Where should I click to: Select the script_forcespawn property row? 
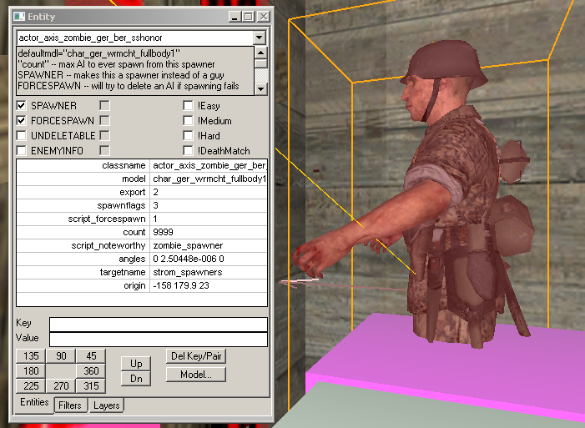click(142, 219)
